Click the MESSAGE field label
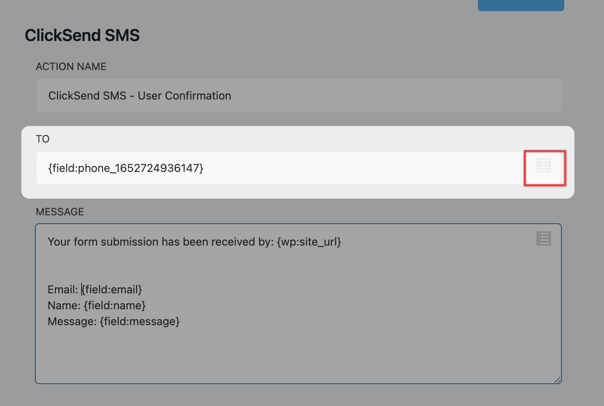 pyautogui.click(x=60, y=212)
